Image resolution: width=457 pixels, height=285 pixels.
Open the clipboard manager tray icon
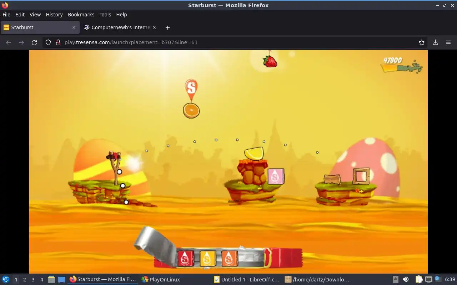click(419, 280)
